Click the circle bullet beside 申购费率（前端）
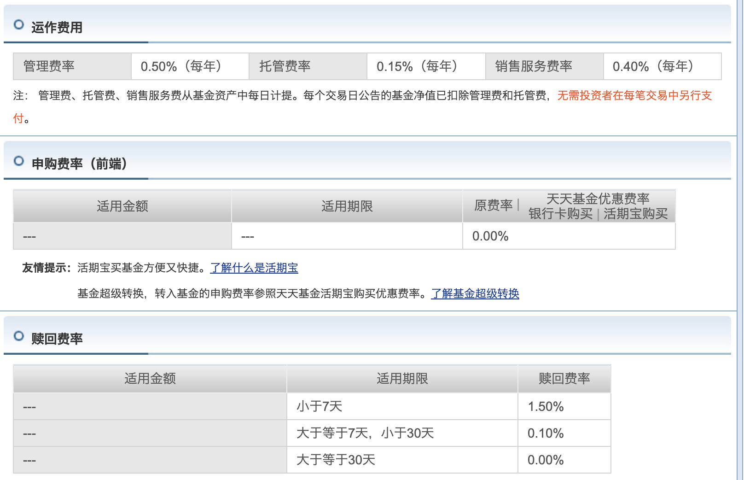Viewport: 744px width, 480px height. pyautogui.click(x=19, y=161)
